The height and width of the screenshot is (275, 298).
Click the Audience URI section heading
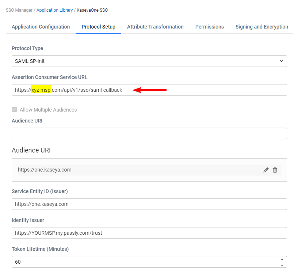pos(31,150)
